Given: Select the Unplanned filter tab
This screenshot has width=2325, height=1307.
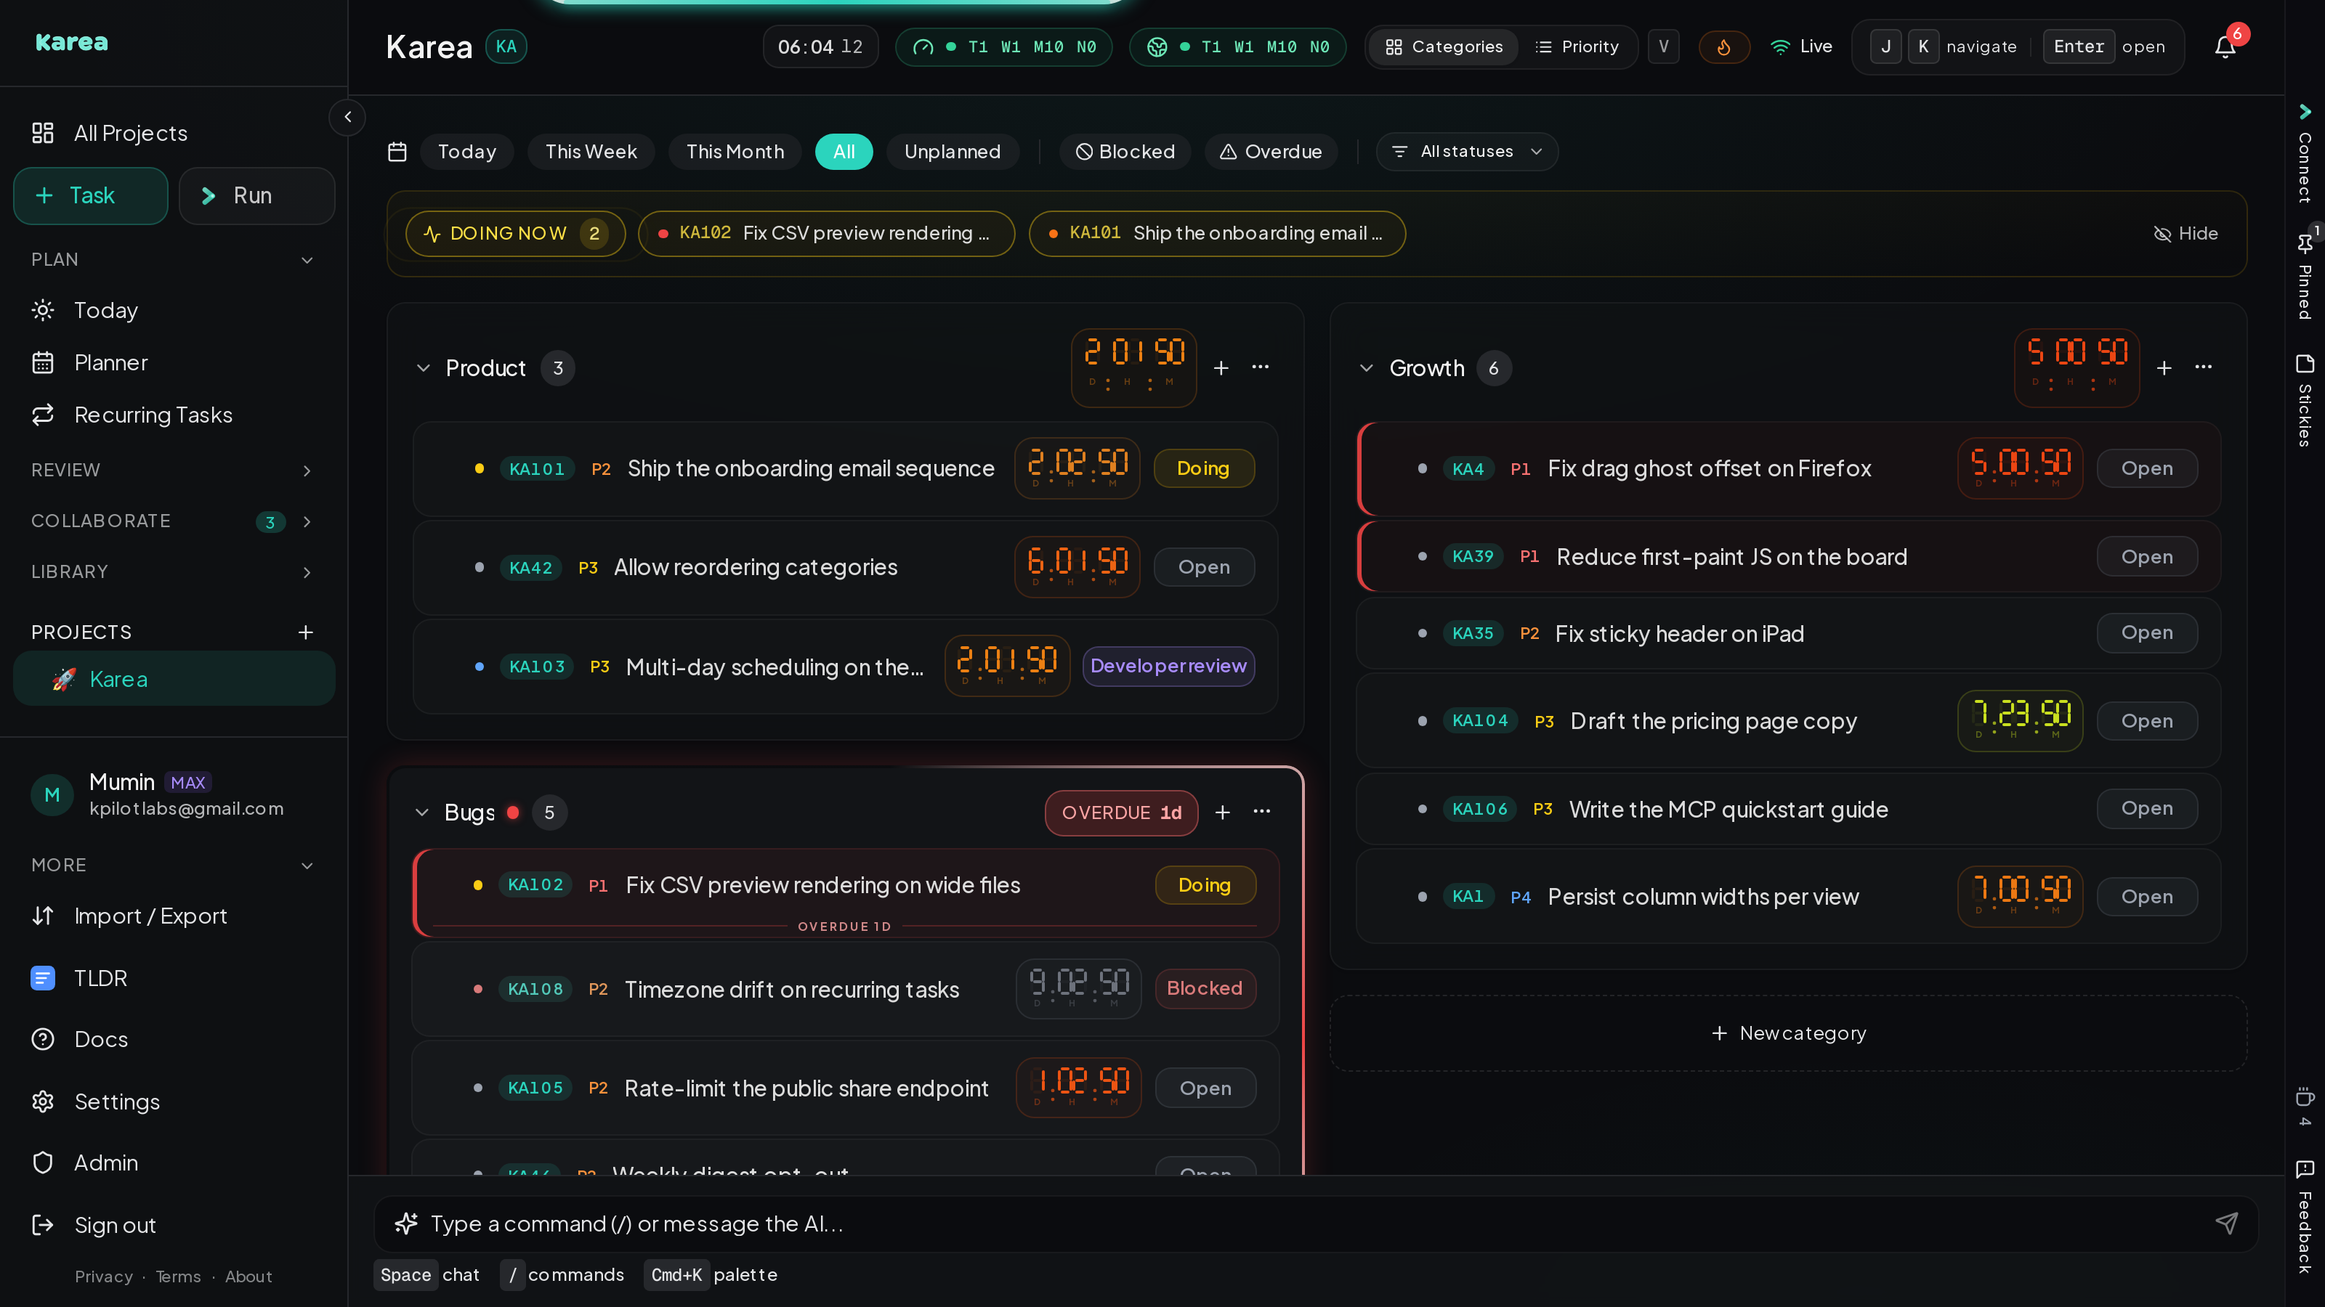Looking at the screenshot, I should (x=953, y=152).
